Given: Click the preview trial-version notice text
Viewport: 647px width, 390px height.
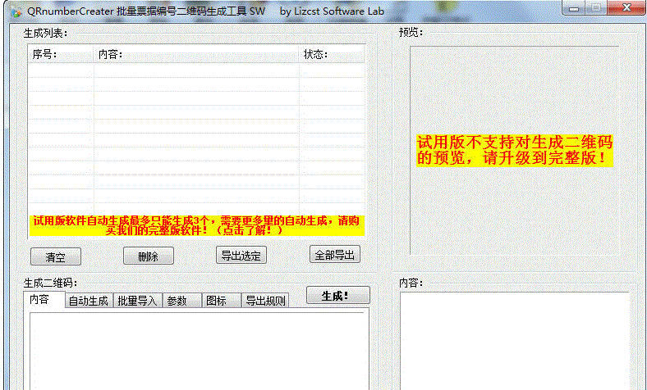Looking at the screenshot, I should click(x=515, y=150).
